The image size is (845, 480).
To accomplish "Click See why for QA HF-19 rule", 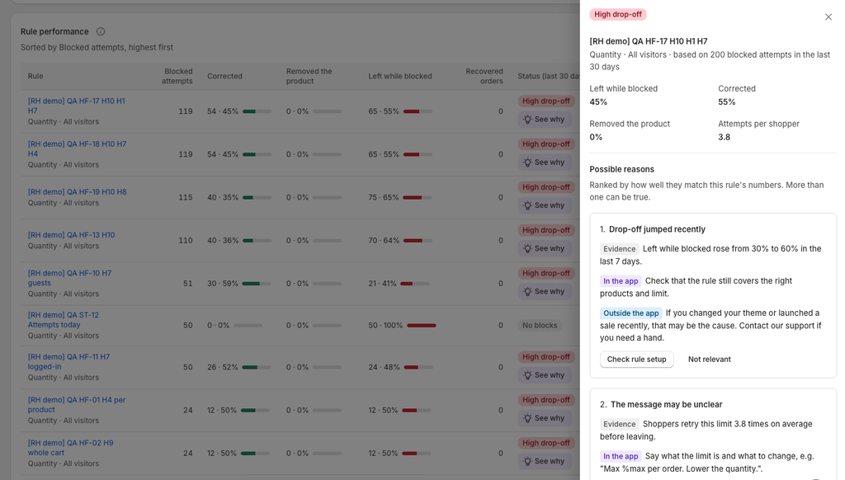I will point(544,205).
